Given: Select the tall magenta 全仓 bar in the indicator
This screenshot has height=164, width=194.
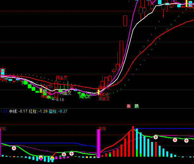Looking at the screenshot, I should (98, 143).
